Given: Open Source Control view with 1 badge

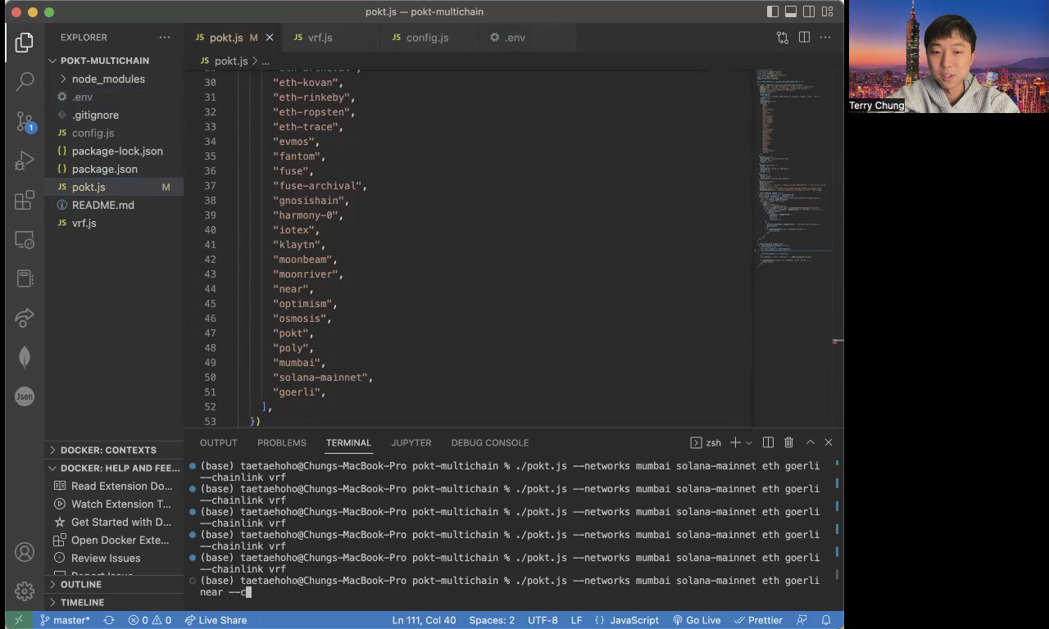Looking at the screenshot, I should [x=25, y=120].
